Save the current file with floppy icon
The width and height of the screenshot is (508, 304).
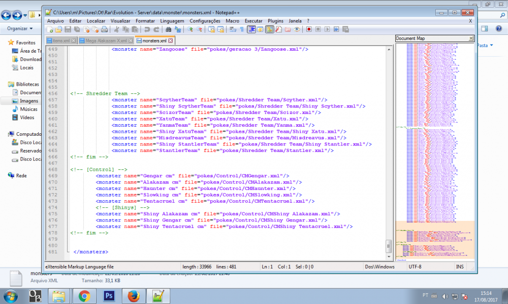[x=68, y=29]
